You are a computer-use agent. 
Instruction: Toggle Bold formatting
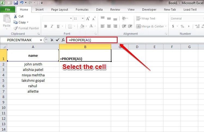pyautogui.click(x=45, y=26)
